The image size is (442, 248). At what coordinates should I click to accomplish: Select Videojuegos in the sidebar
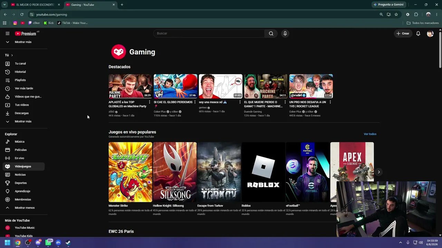pos(23,166)
